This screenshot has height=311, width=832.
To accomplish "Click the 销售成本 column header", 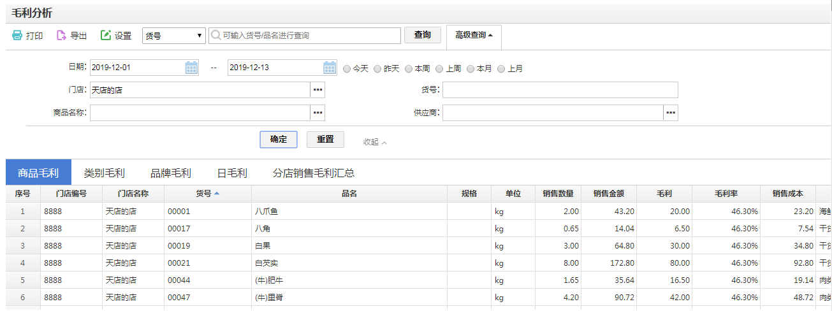I will point(788,194).
